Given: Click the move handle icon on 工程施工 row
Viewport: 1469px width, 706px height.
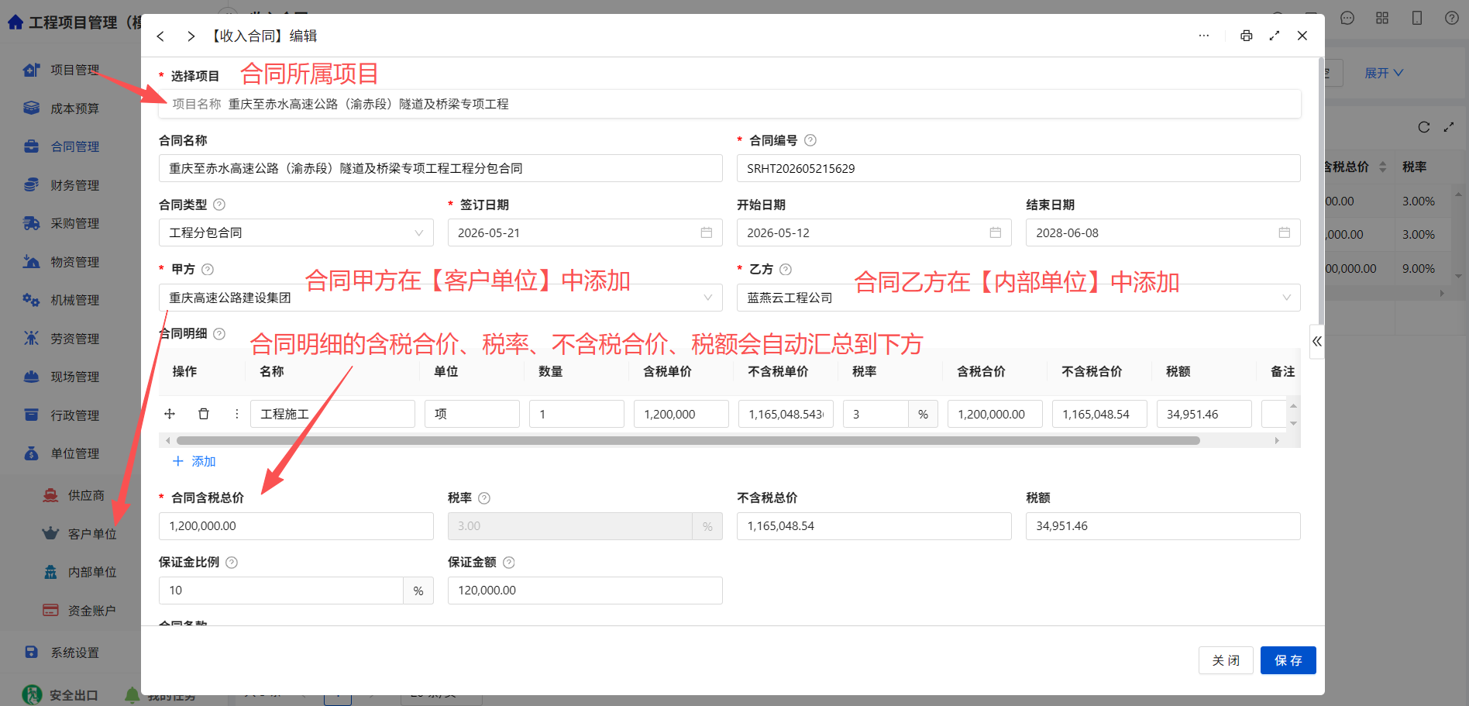Looking at the screenshot, I should pyautogui.click(x=170, y=414).
